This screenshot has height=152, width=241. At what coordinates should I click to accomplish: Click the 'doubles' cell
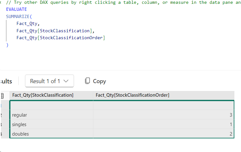[51, 134]
